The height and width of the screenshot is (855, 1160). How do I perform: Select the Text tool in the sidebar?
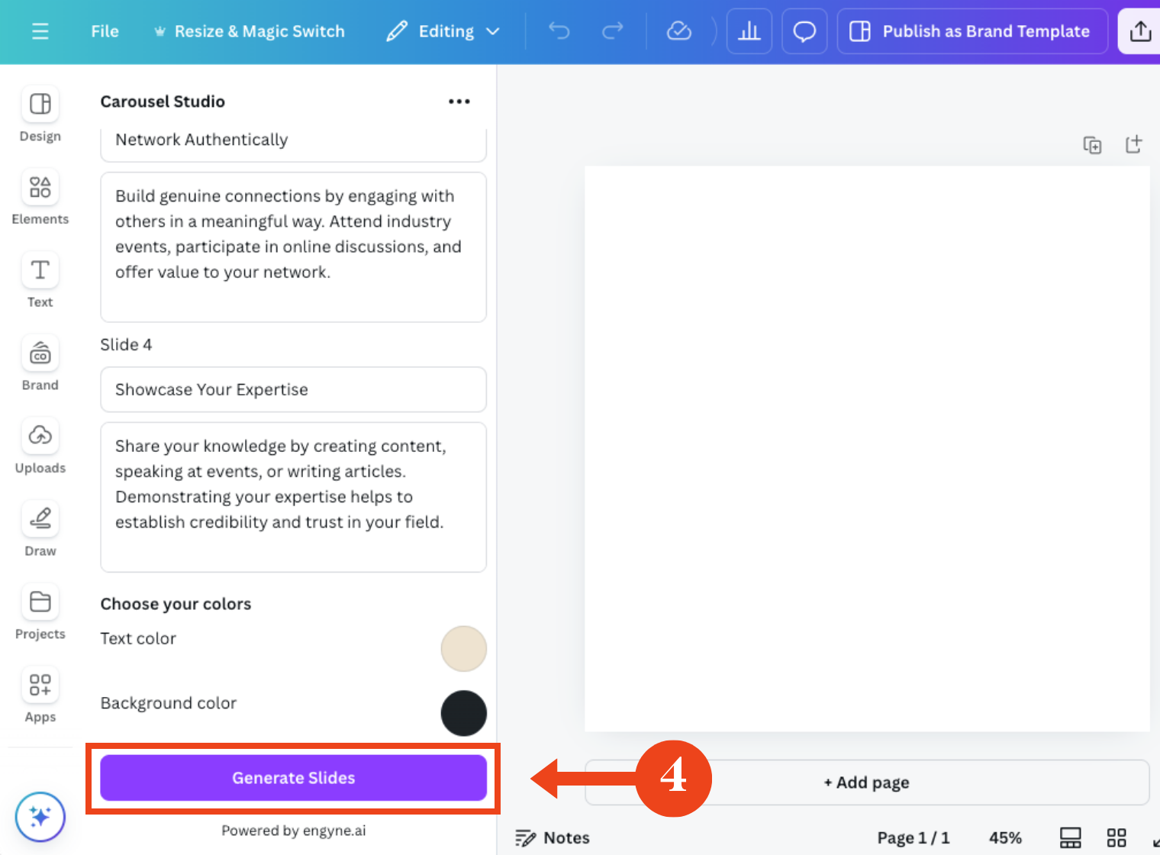tap(40, 279)
